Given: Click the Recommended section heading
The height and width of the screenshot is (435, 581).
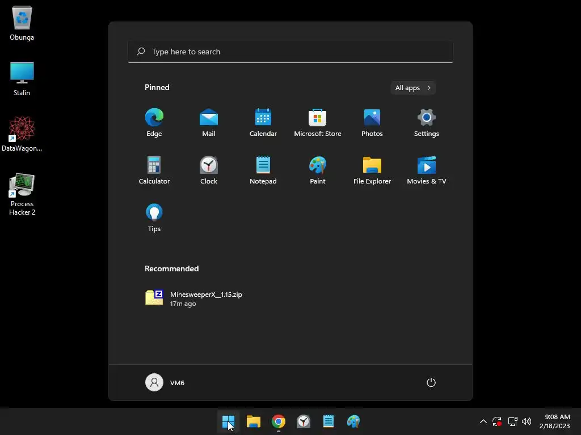Looking at the screenshot, I should point(171,268).
